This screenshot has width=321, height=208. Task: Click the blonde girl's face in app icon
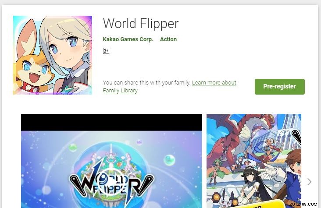point(65,49)
